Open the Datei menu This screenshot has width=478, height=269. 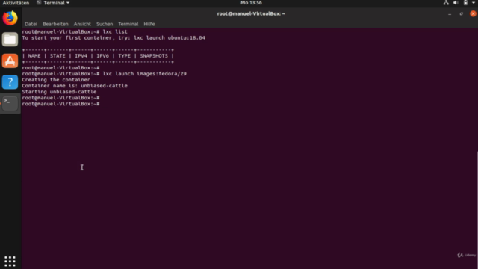tap(31, 24)
